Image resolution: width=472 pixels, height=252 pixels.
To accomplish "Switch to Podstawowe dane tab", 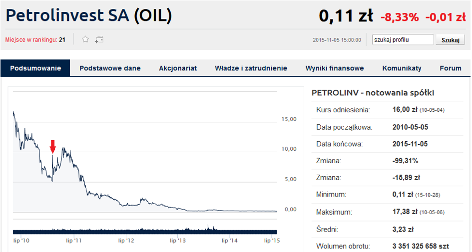I will click(x=110, y=68).
